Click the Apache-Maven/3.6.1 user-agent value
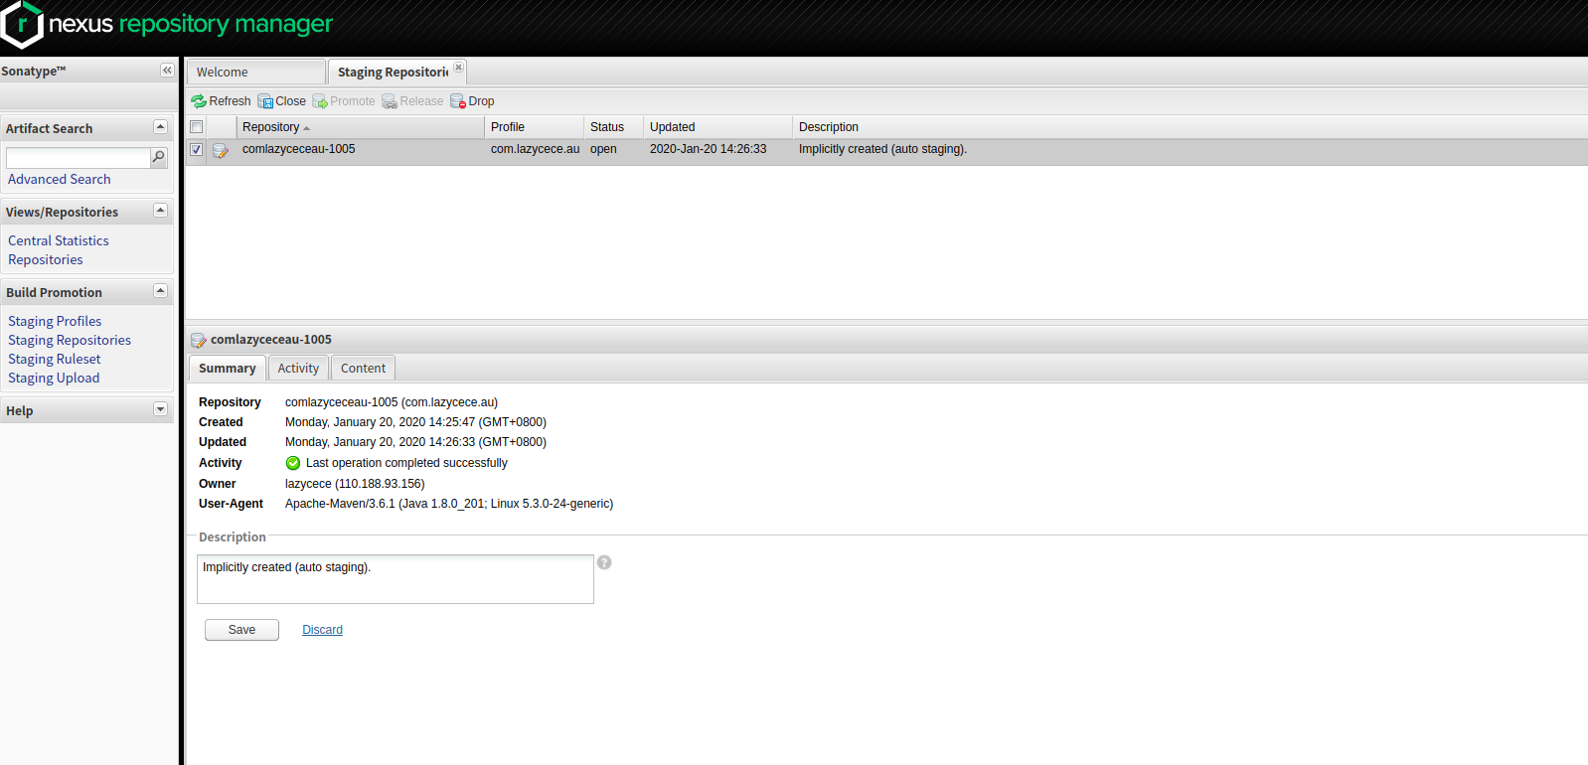1588x765 pixels. pyautogui.click(x=449, y=504)
